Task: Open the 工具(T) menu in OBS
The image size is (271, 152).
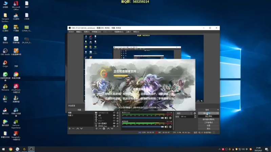Action: coord(128,32)
